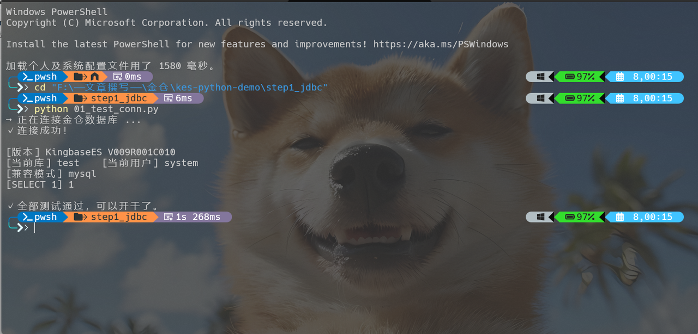The height and width of the screenshot is (334, 698).
Task: Click the '97%' battery value in the 6ms row
Action: pyautogui.click(x=586, y=98)
